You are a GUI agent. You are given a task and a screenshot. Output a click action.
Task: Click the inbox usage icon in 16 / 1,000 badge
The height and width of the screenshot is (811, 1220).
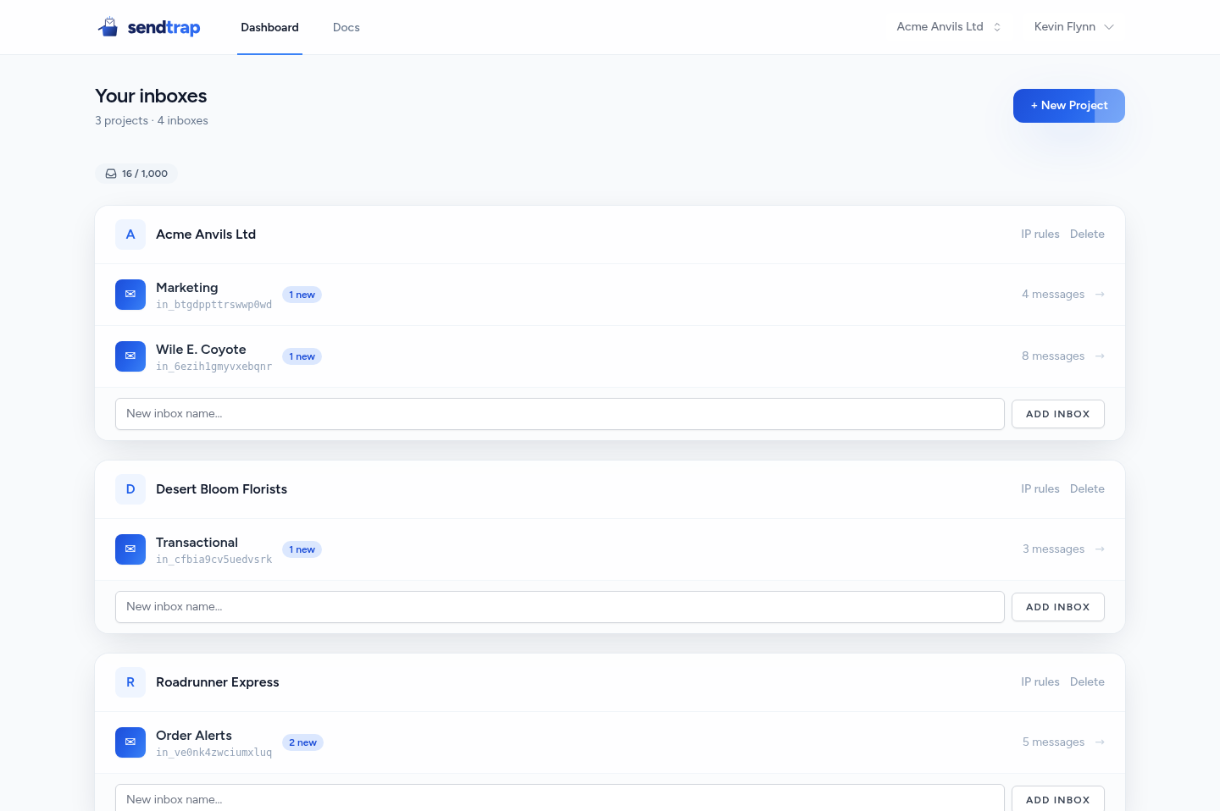[111, 174]
